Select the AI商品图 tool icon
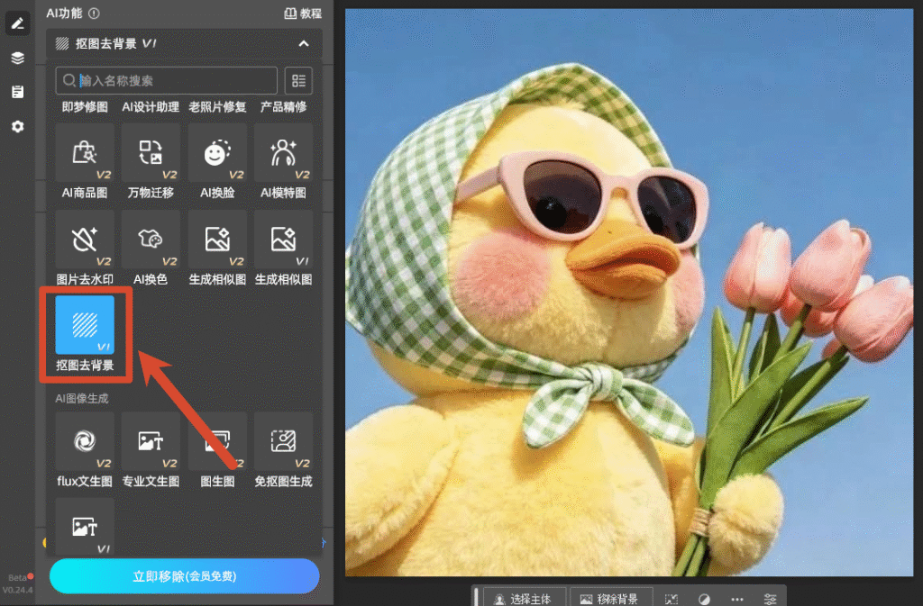 (x=85, y=153)
